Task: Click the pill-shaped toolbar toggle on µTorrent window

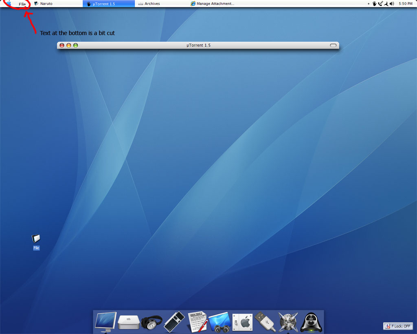Action: coord(333,45)
